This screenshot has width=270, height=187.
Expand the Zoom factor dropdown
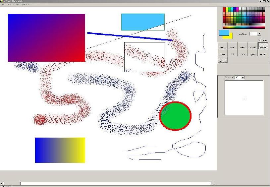coord(243,78)
